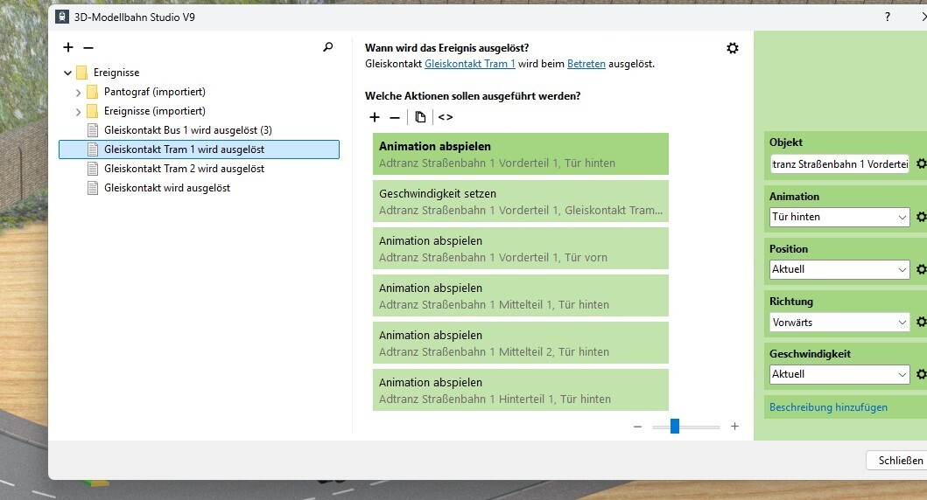This screenshot has height=500, width=927.
Task: Delete the selected action with the minus icon
Action: coord(394,117)
